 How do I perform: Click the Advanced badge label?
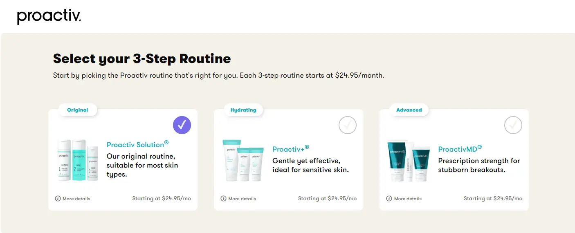pos(409,110)
